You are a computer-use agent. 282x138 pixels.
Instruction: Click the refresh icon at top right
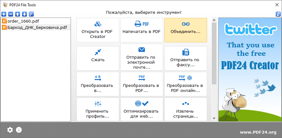278,14
